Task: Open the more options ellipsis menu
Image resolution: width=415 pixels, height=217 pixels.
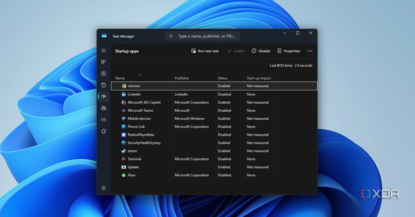Action: point(310,51)
